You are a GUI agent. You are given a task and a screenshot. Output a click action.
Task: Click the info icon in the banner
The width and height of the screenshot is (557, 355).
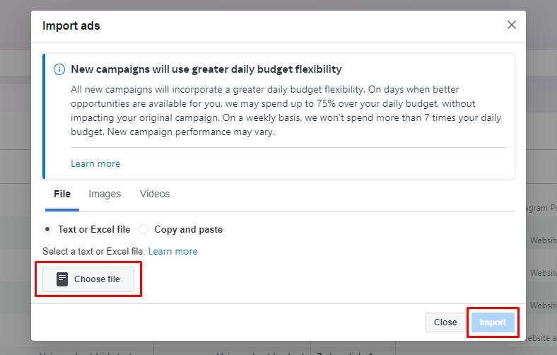(x=59, y=69)
